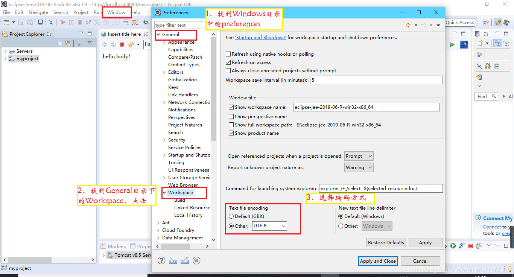Click the Apply button
This screenshot has height=277, width=514.
425,243
